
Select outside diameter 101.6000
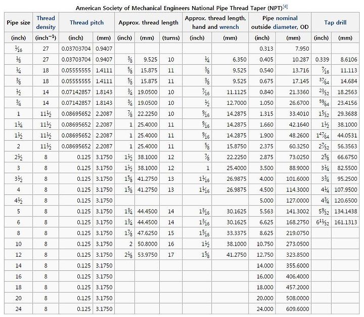[298, 179]
